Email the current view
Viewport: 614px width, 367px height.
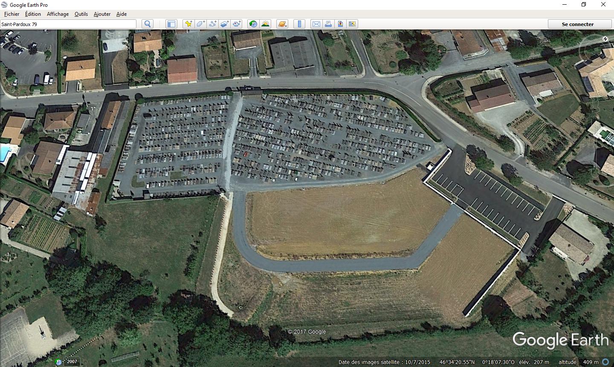click(316, 24)
